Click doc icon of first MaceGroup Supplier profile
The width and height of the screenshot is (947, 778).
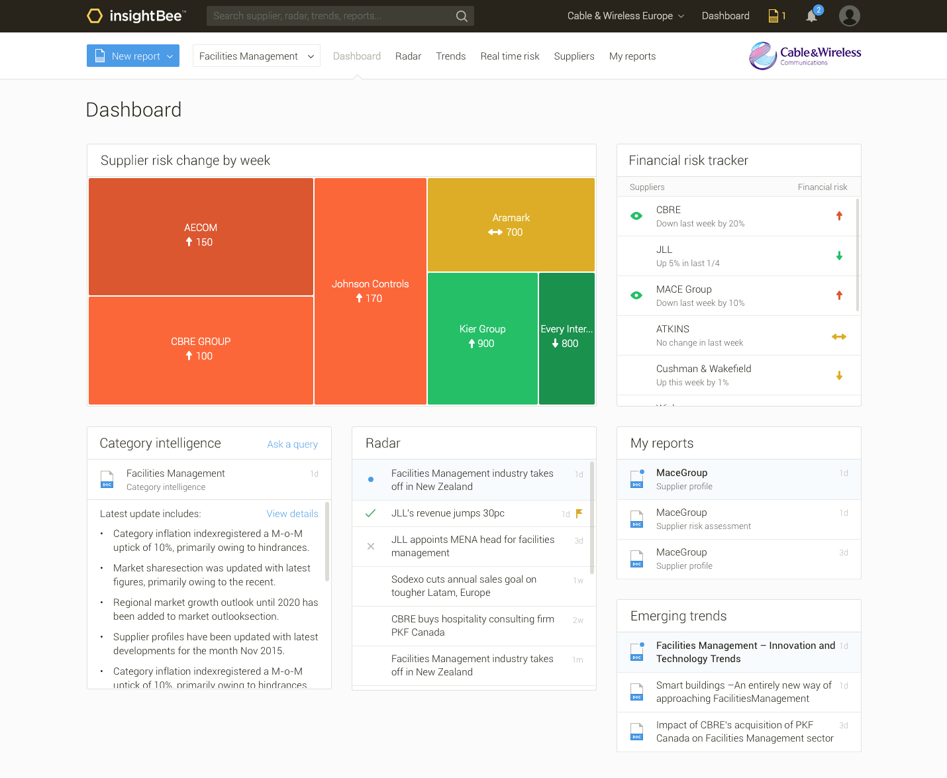636,479
